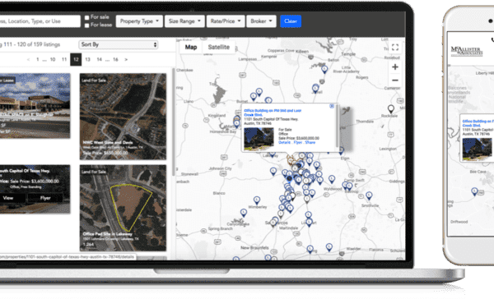Open the Sort By select box
The width and height of the screenshot is (494, 299).
118,44
